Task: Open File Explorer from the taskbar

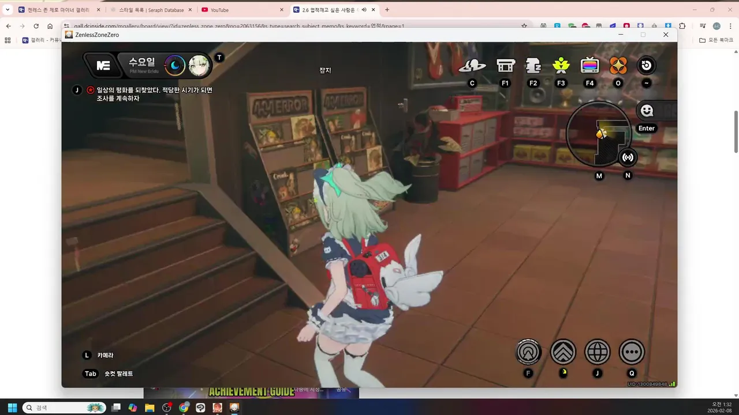Action: pos(150,408)
